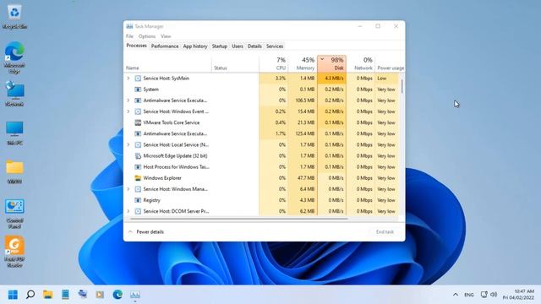Expand Service Host: Local Service row

128,144
